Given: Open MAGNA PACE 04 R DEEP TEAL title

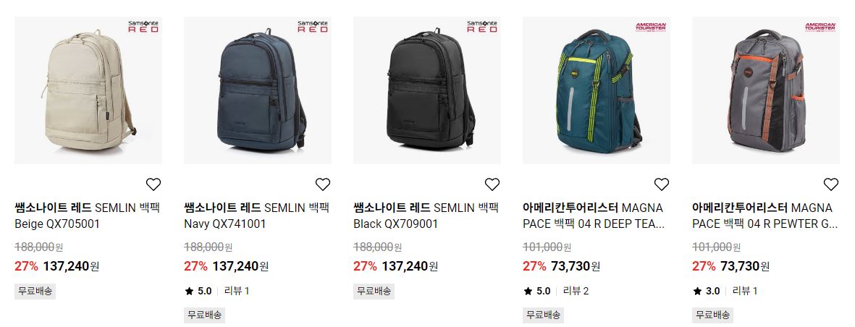Looking at the screenshot, I should click(x=594, y=216).
